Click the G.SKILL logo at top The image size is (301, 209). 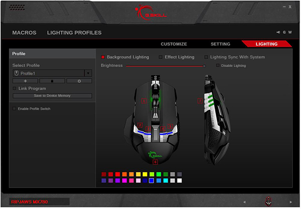click(x=151, y=12)
